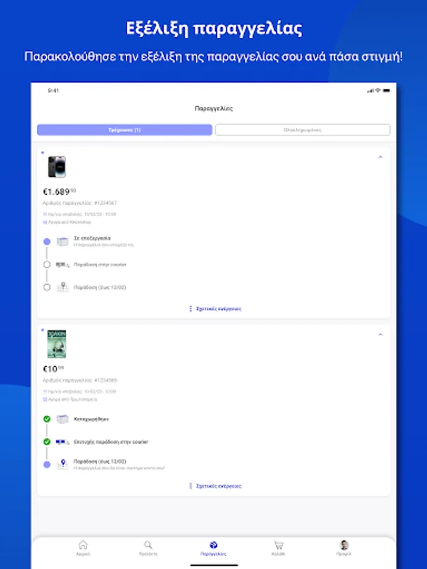Image resolution: width=427 pixels, height=569 pixels.
Task: Tap the box icon beside Σε επεξεργασία
Action: [63, 242]
